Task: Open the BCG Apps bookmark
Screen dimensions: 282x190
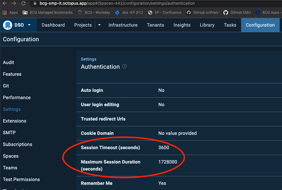Action: pos(268,12)
